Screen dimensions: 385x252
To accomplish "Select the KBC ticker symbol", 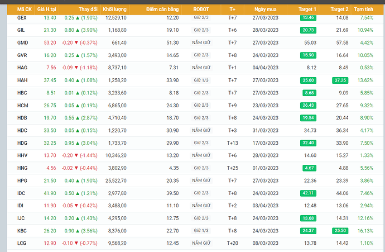I will (22, 230).
